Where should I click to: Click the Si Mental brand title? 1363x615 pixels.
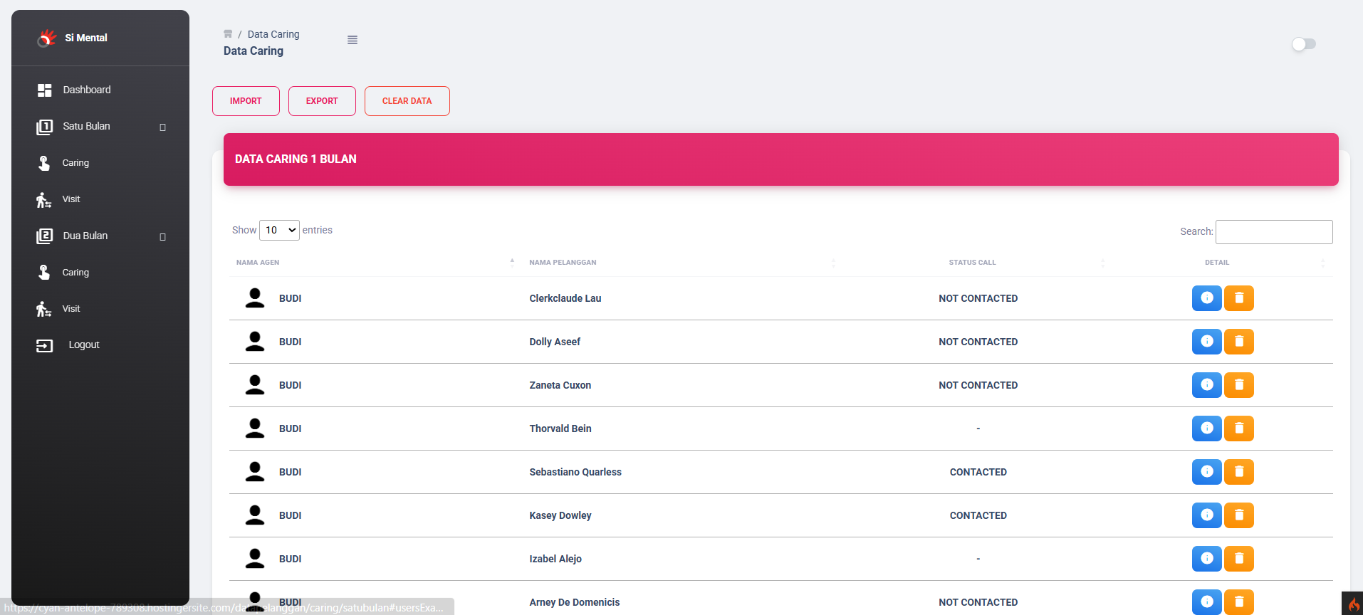pos(86,38)
